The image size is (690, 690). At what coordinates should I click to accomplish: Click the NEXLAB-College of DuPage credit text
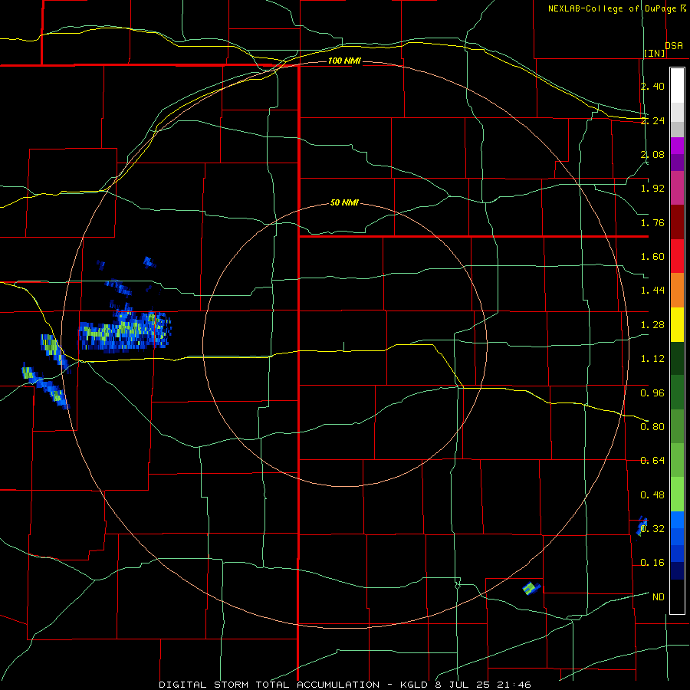[x=616, y=8]
